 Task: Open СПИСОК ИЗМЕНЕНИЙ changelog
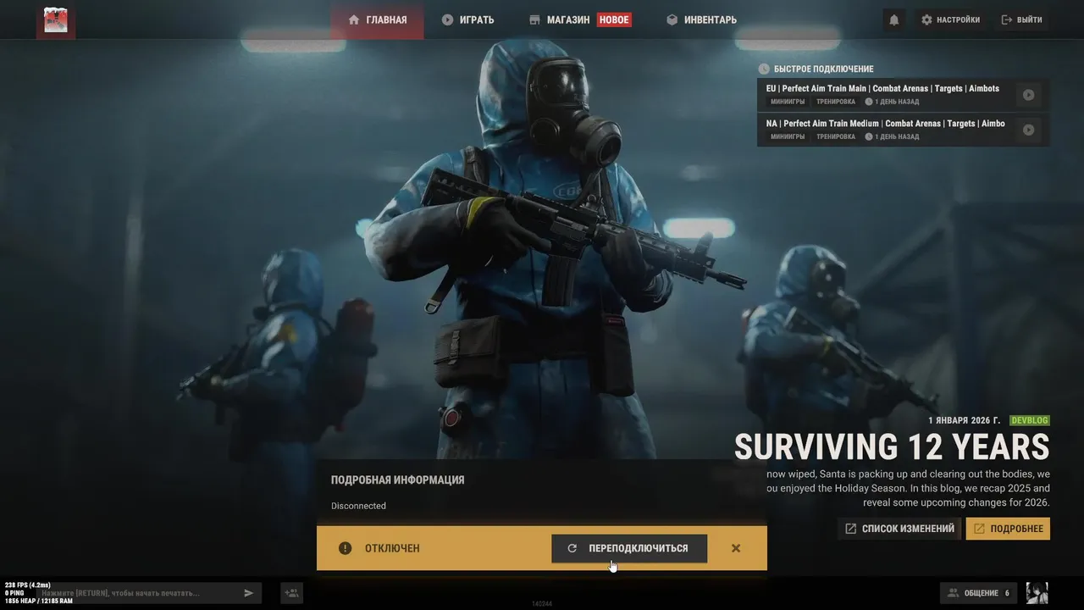coord(899,529)
